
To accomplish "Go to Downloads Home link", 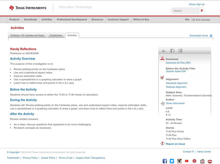I will (x=199, y=36).
